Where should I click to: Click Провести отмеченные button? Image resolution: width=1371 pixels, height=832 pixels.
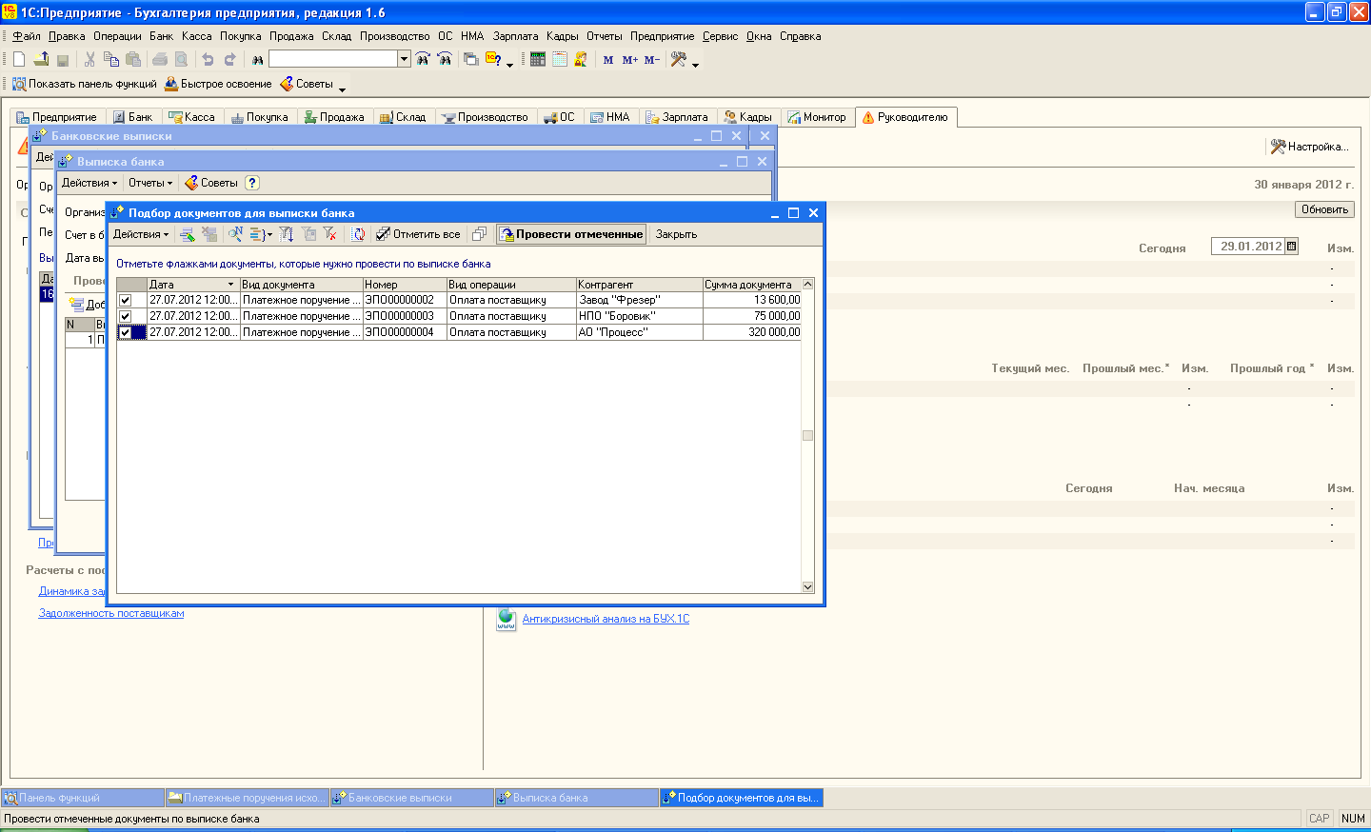571,234
